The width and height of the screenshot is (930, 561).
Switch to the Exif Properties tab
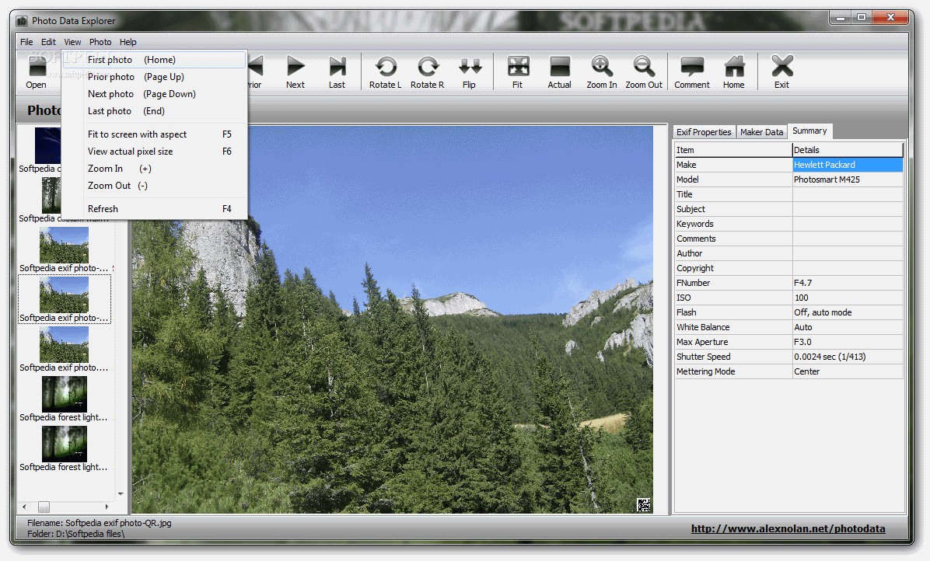704,132
